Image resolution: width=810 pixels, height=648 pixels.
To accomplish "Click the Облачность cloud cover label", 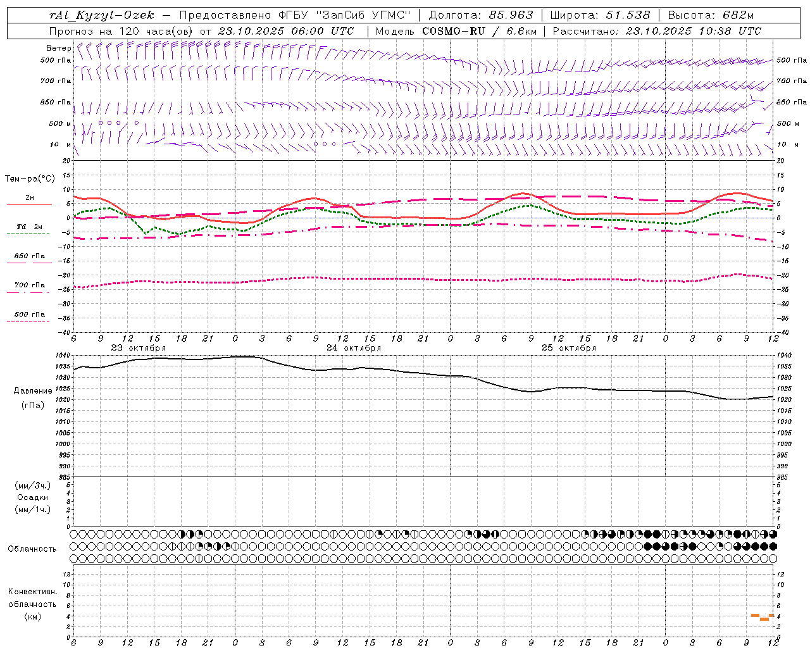I will click(32, 549).
